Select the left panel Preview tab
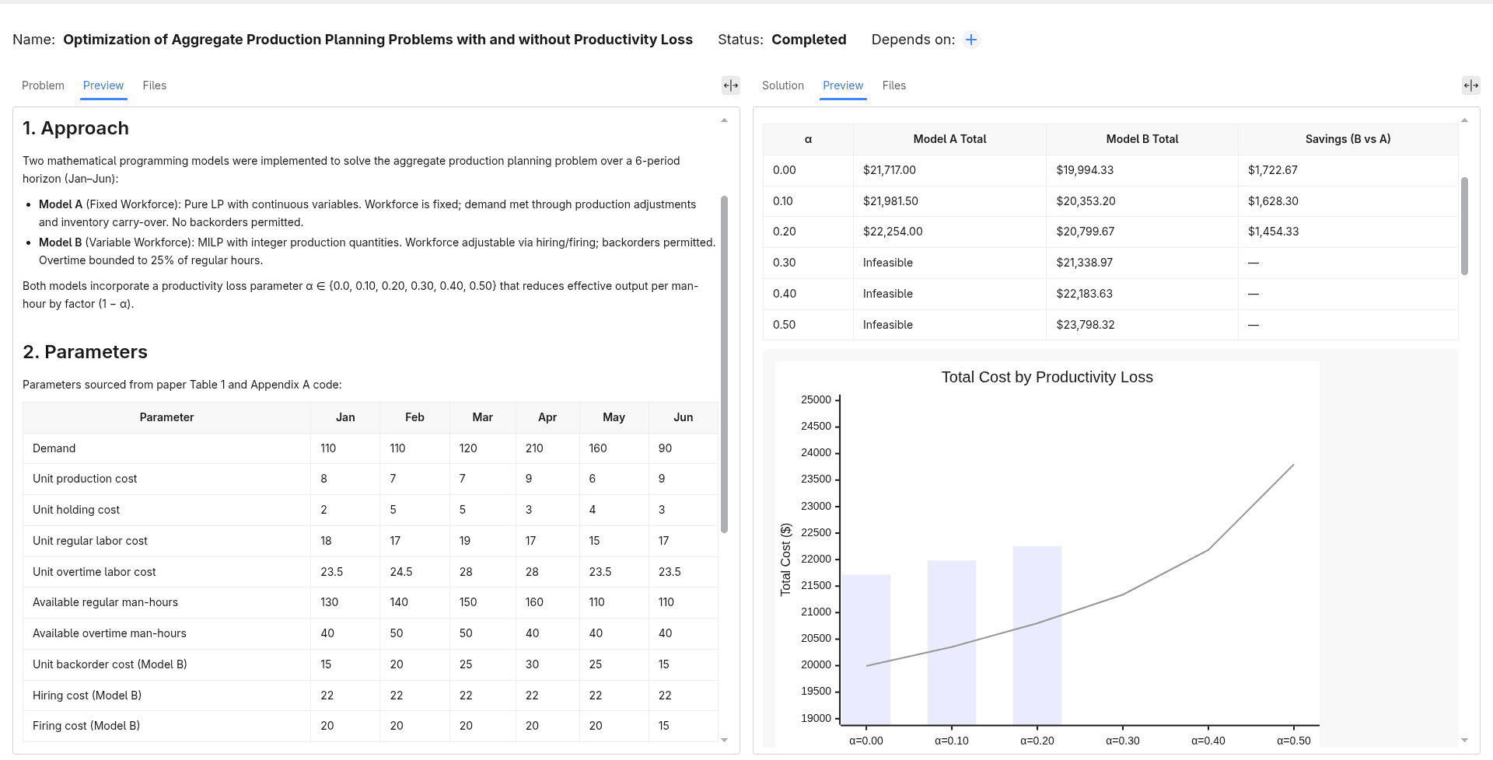 tap(103, 85)
